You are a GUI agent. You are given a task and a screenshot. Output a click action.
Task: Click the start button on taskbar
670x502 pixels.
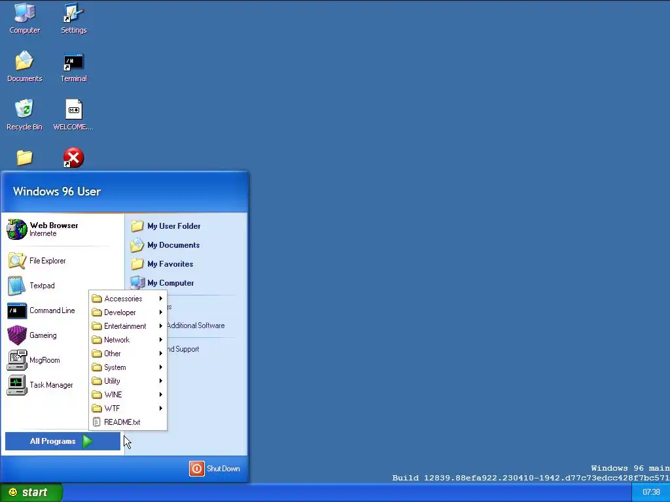(31, 493)
